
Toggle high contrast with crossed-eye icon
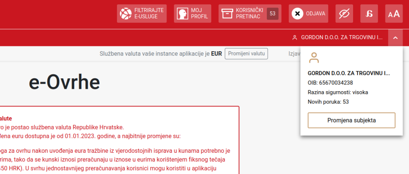pyautogui.click(x=343, y=14)
